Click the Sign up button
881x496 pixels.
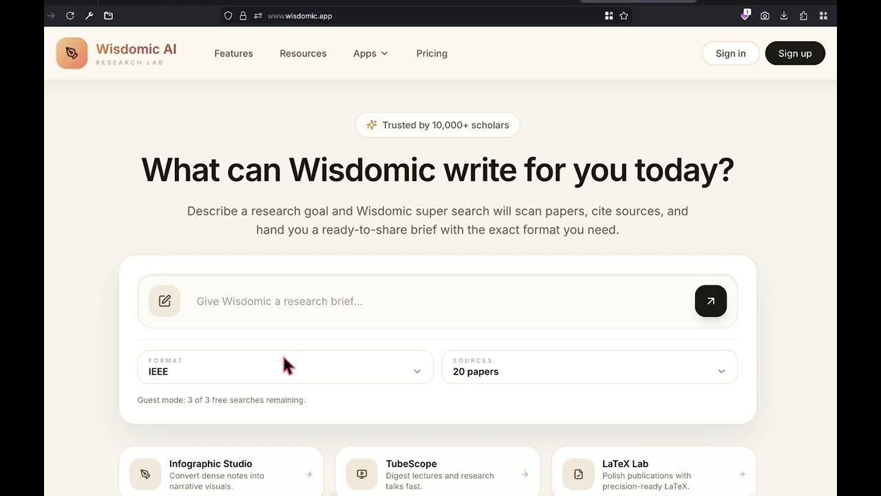pyautogui.click(x=795, y=53)
